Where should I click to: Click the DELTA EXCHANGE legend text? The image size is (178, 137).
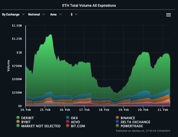point(135,122)
